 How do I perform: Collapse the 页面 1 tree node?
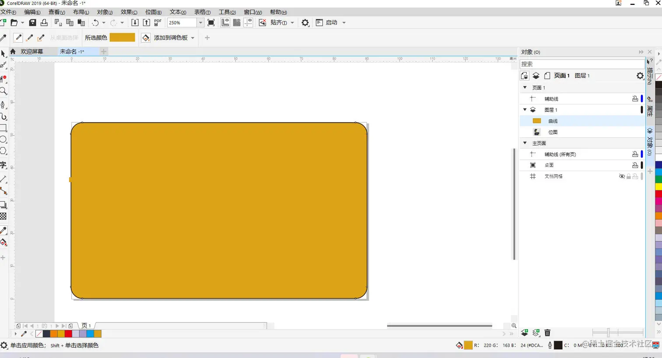[x=525, y=88]
